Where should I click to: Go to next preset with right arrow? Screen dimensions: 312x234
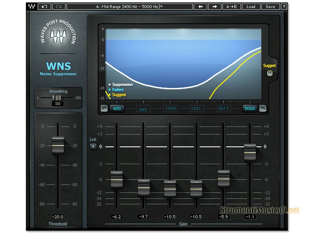(x=214, y=6)
